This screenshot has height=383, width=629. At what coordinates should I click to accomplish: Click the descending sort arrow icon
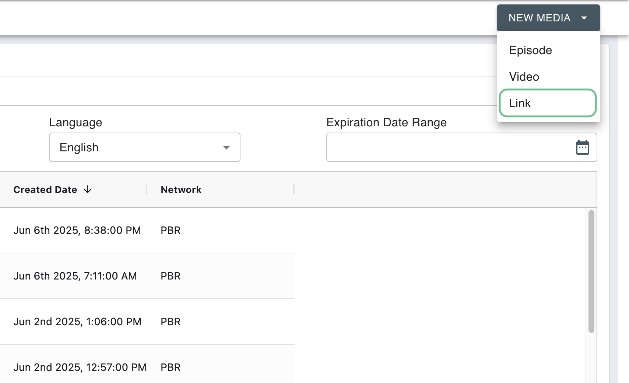point(88,190)
